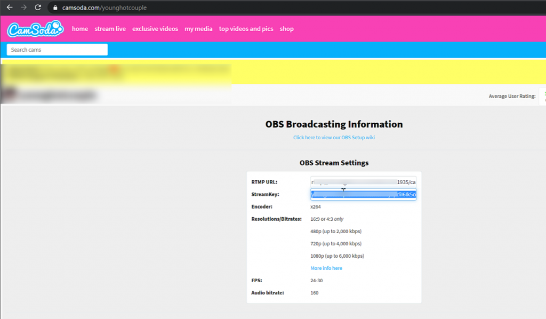Click the 1080p (up to 6,000 kbps) line
Screen dimensions: 546x319
pyautogui.click(x=337, y=256)
